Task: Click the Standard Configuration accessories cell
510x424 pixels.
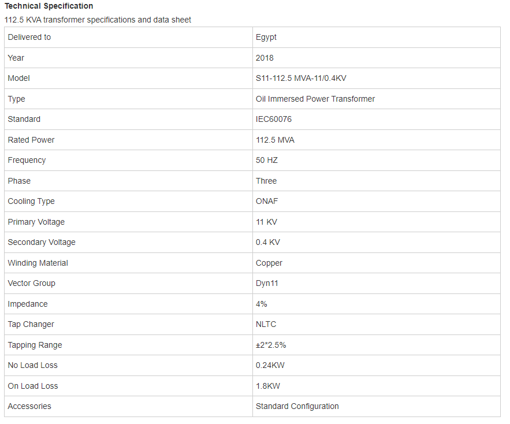Action: point(377,406)
